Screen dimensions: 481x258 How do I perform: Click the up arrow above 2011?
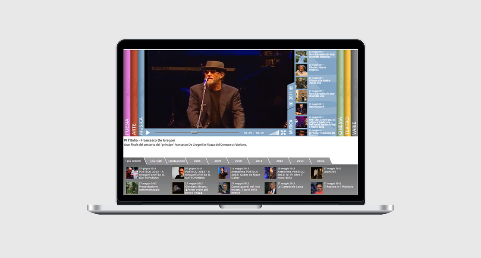click(x=291, y=88)
